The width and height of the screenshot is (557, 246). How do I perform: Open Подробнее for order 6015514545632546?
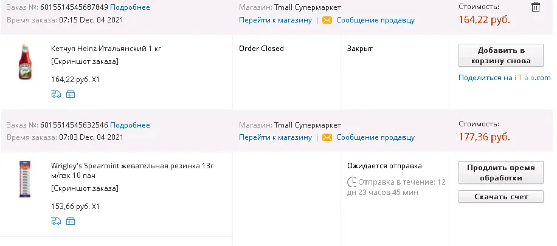130,125
